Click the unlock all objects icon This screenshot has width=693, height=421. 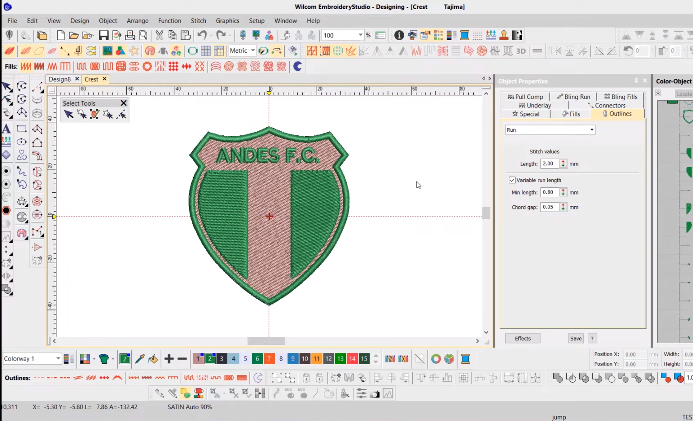coord(319,378)
